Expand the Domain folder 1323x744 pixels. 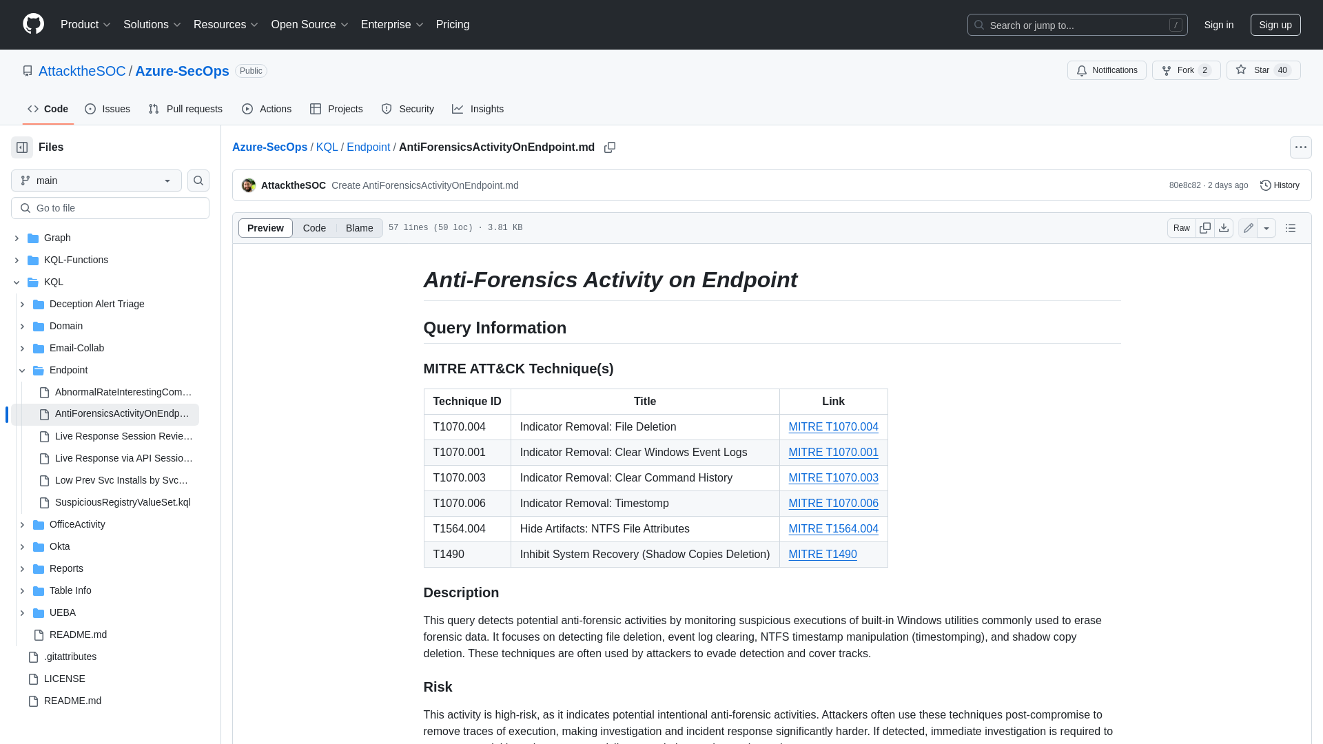[x=22, y=327]
